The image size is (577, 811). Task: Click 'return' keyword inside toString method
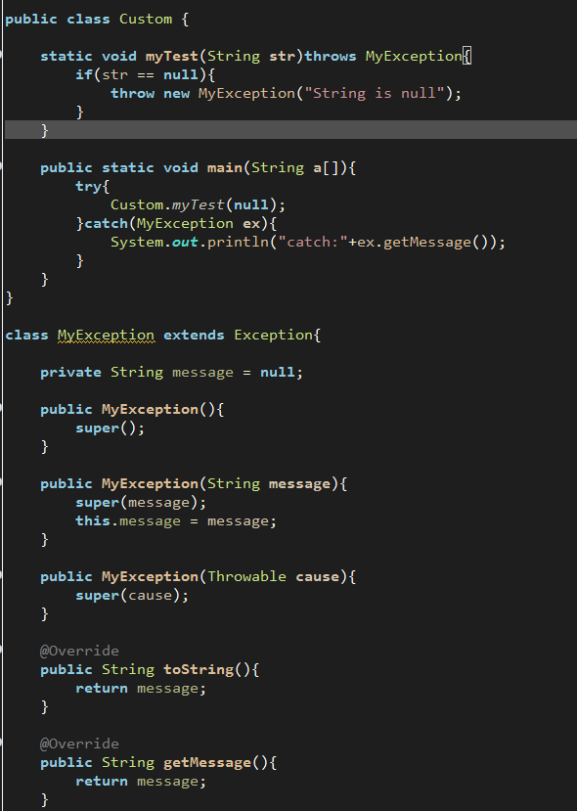102,689
